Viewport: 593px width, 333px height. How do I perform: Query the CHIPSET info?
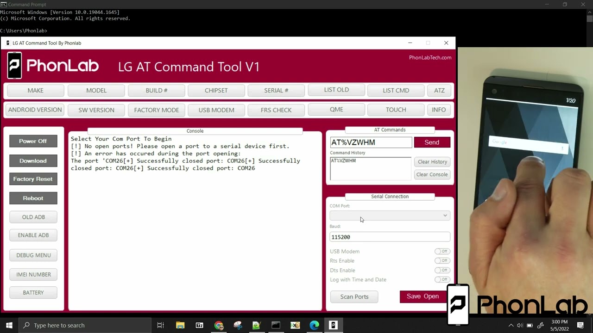[x=216, y=90]
